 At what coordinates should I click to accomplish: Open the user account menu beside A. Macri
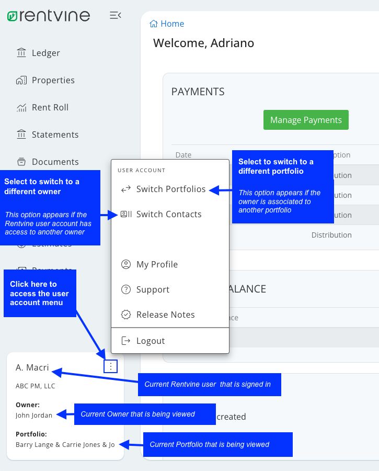coord(110,366)
